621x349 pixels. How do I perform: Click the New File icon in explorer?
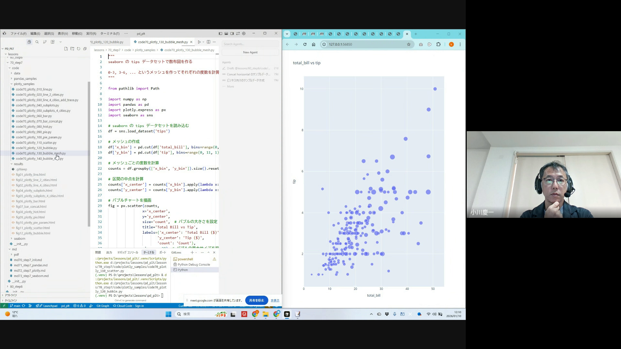coord(66,49)
